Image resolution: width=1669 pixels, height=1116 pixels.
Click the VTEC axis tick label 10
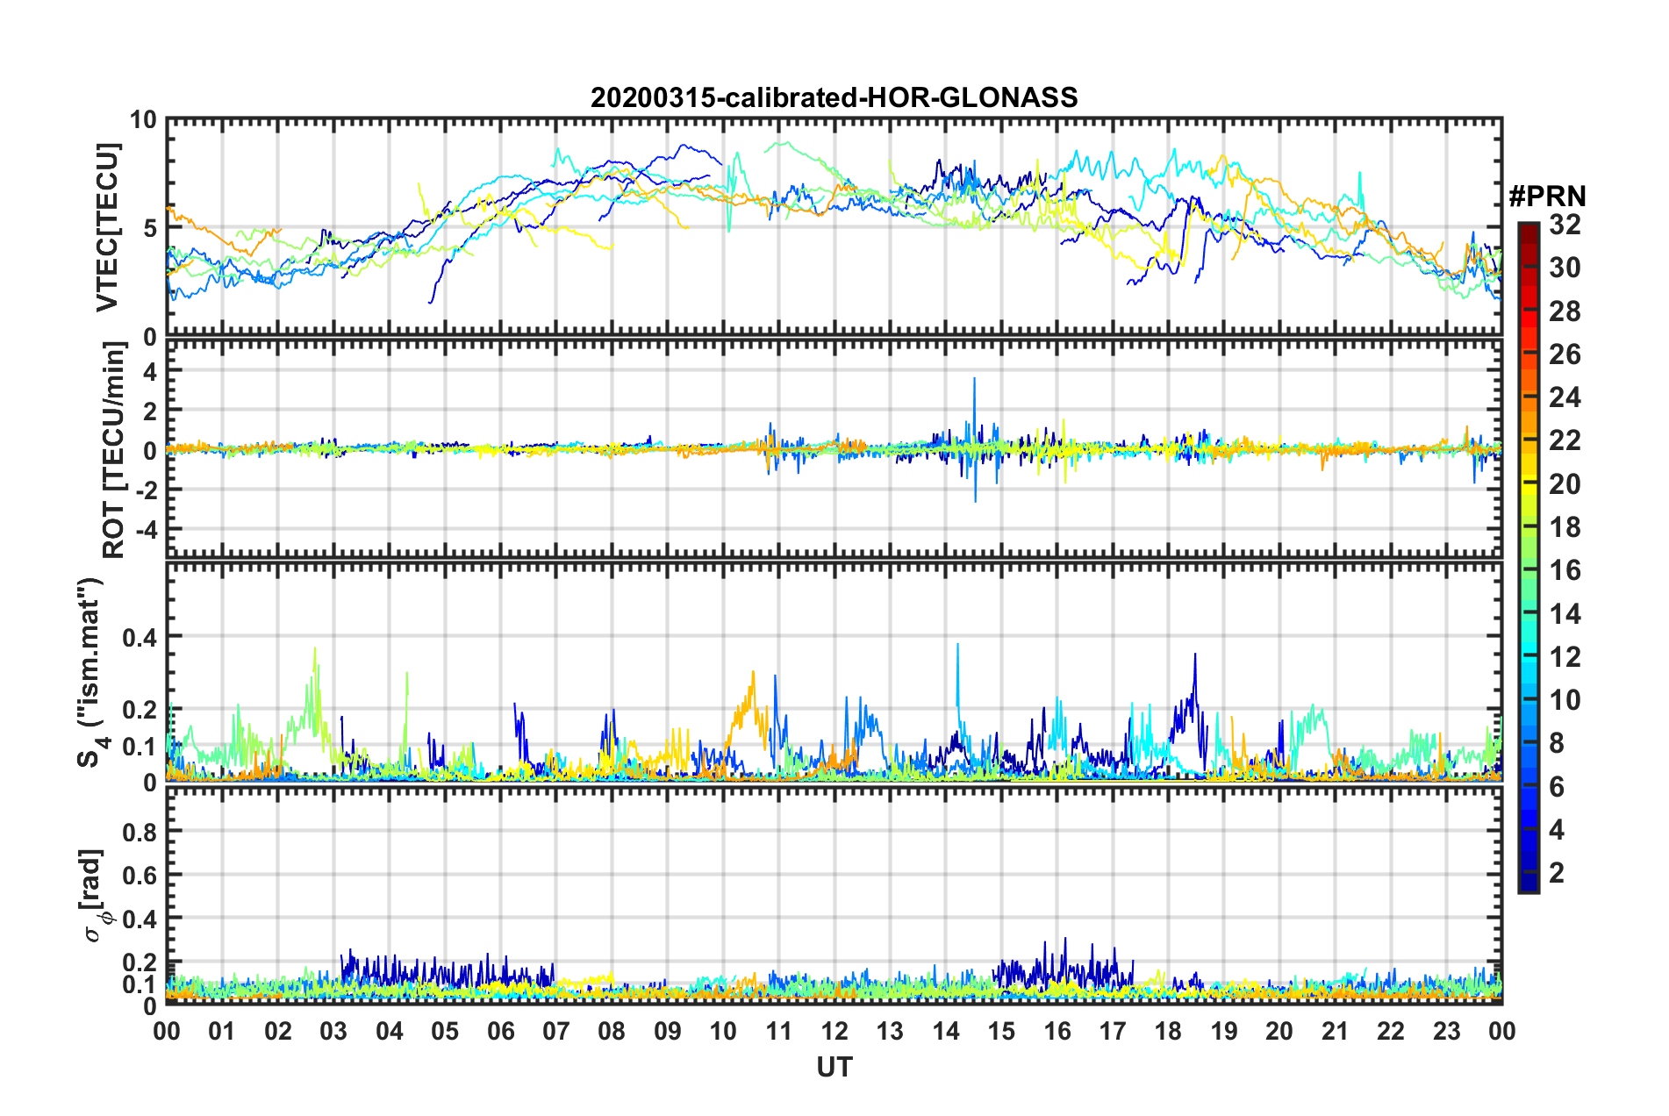142,119
